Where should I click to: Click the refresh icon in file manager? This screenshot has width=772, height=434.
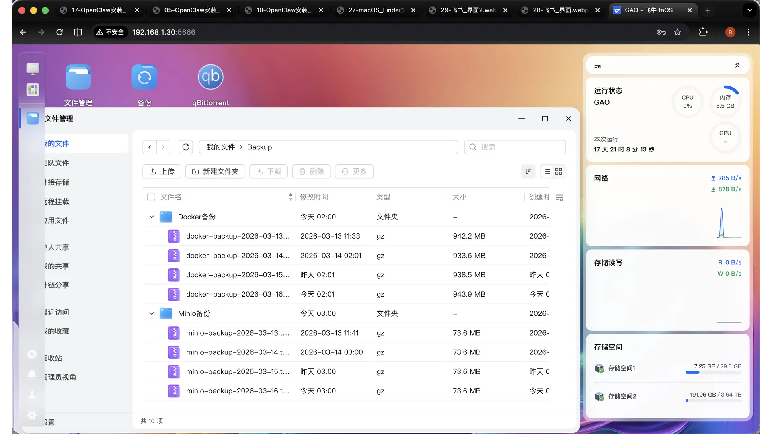click(x=186, y=147)
